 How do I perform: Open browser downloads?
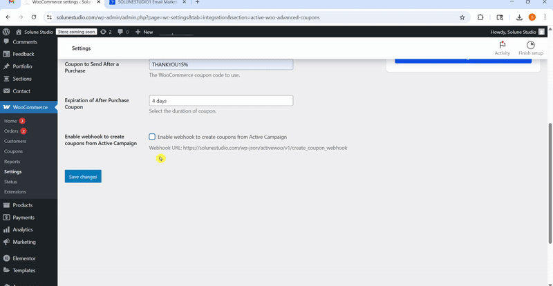tap(519, 17)
